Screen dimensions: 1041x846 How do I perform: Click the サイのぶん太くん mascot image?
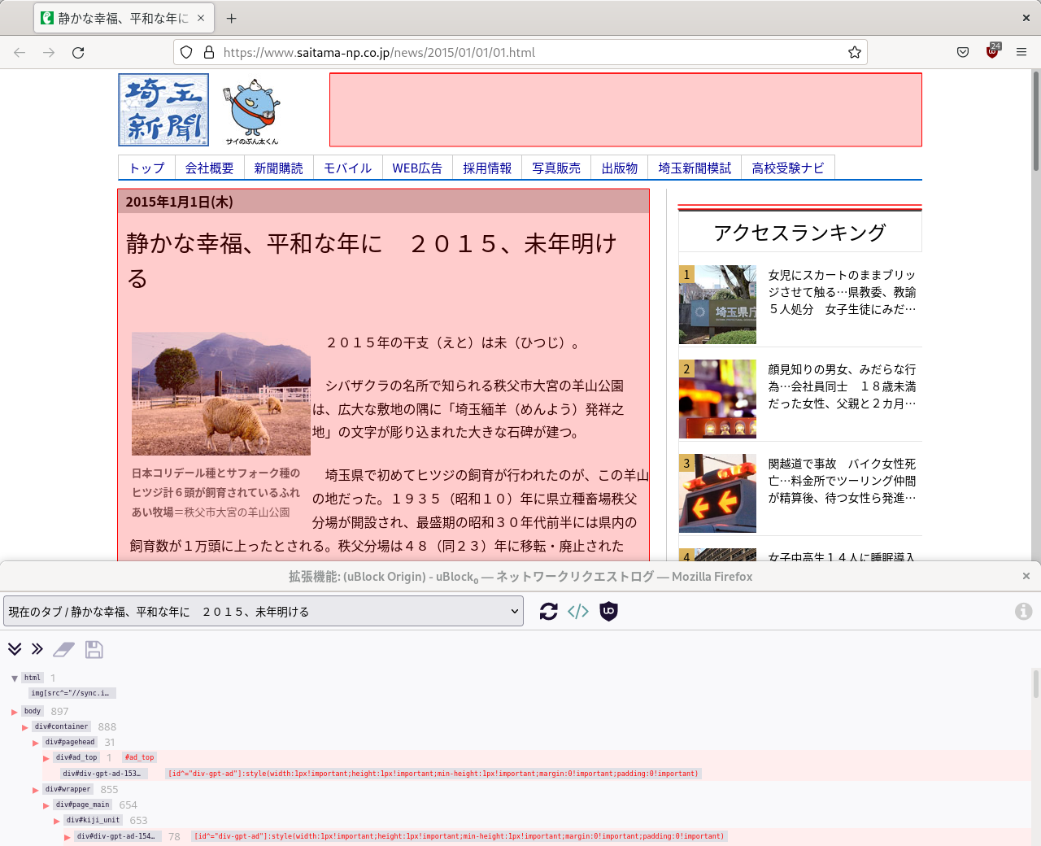point(252,111)
